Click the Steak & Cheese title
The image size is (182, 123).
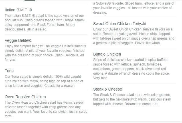107,89
